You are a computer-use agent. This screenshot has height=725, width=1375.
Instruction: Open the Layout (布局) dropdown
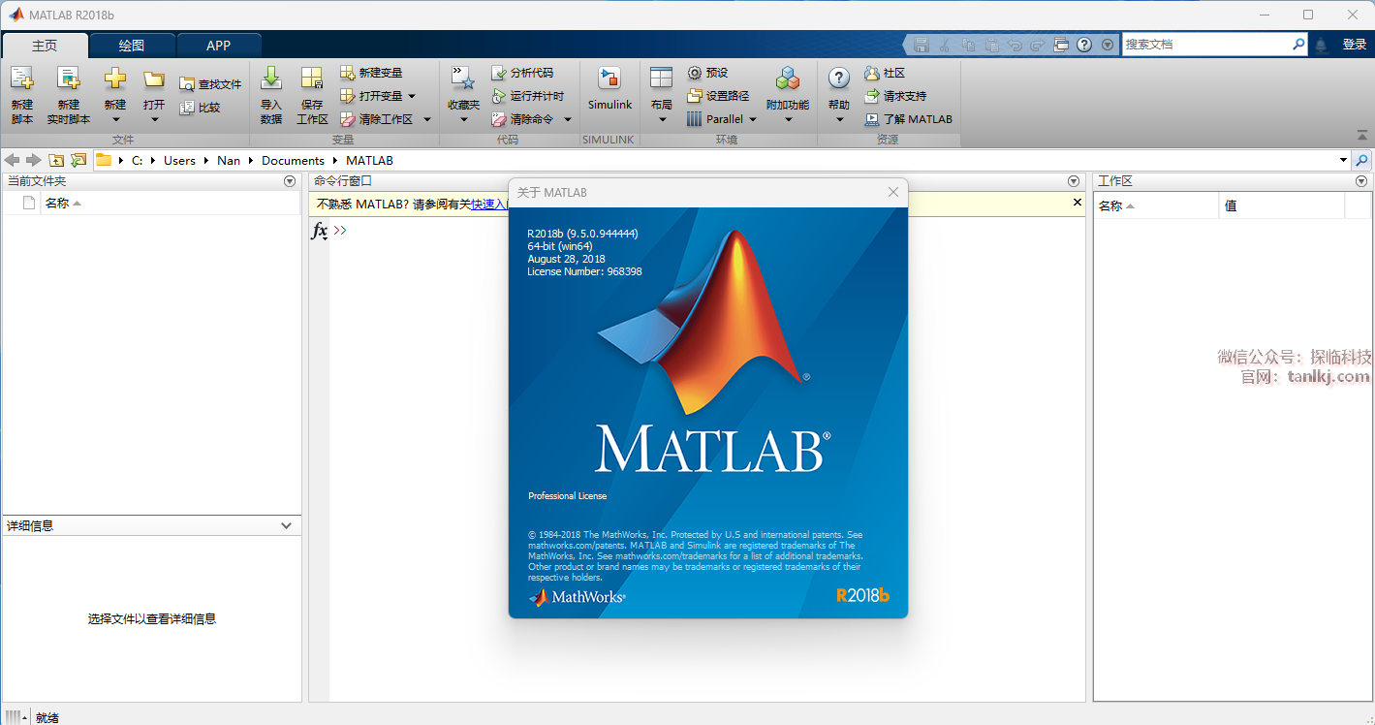click(x=662, y=120)
